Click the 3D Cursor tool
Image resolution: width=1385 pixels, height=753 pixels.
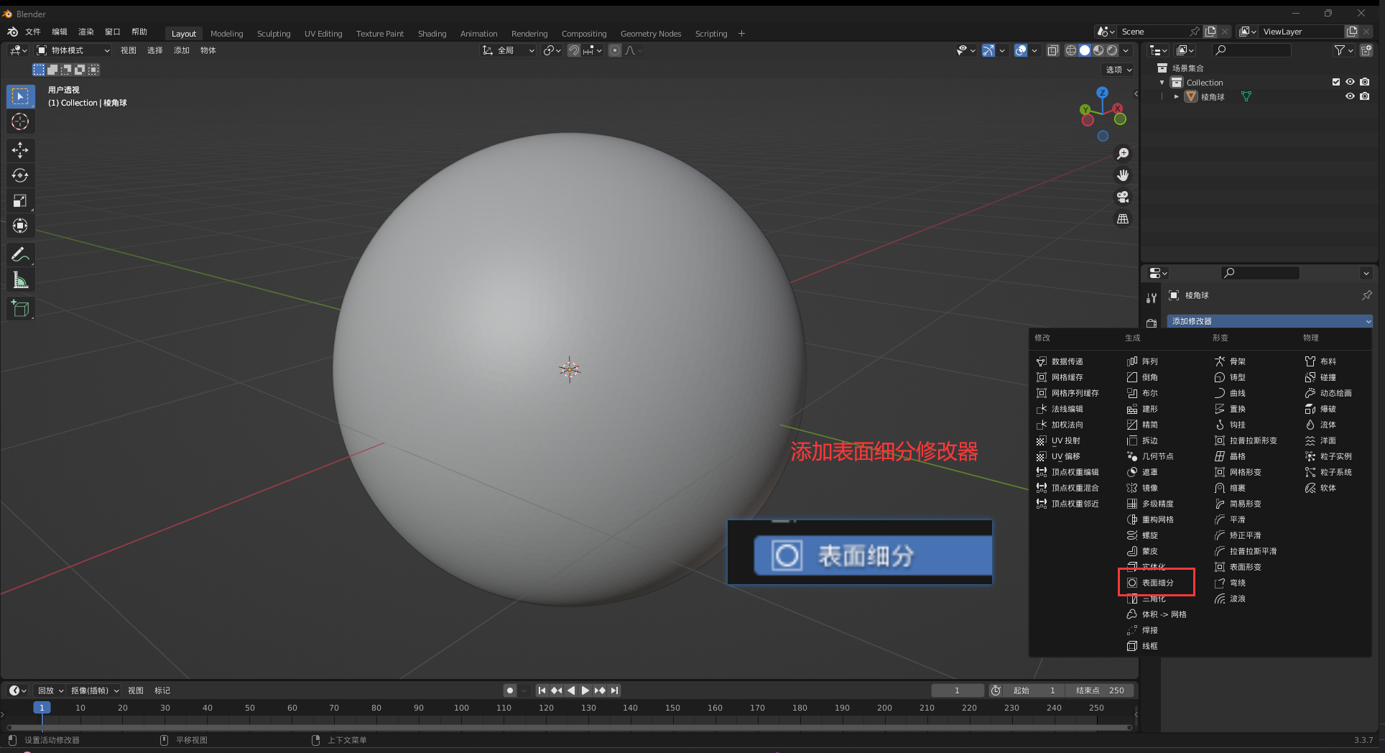tap(20, 121)
